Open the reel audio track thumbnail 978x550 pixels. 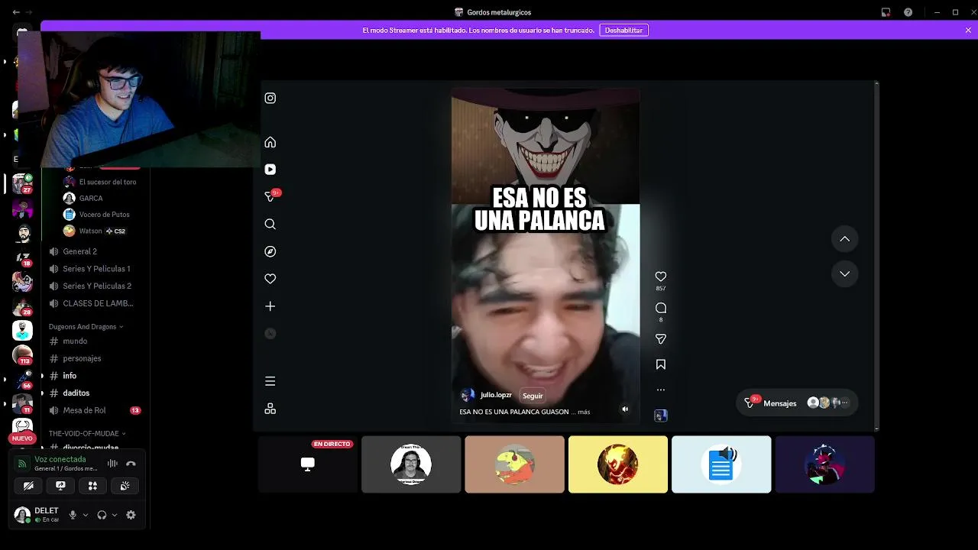(x=661, y=416)
